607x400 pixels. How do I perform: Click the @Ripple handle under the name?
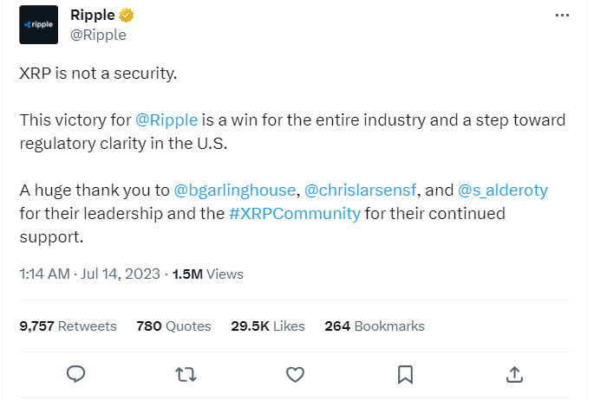[98, 35]
